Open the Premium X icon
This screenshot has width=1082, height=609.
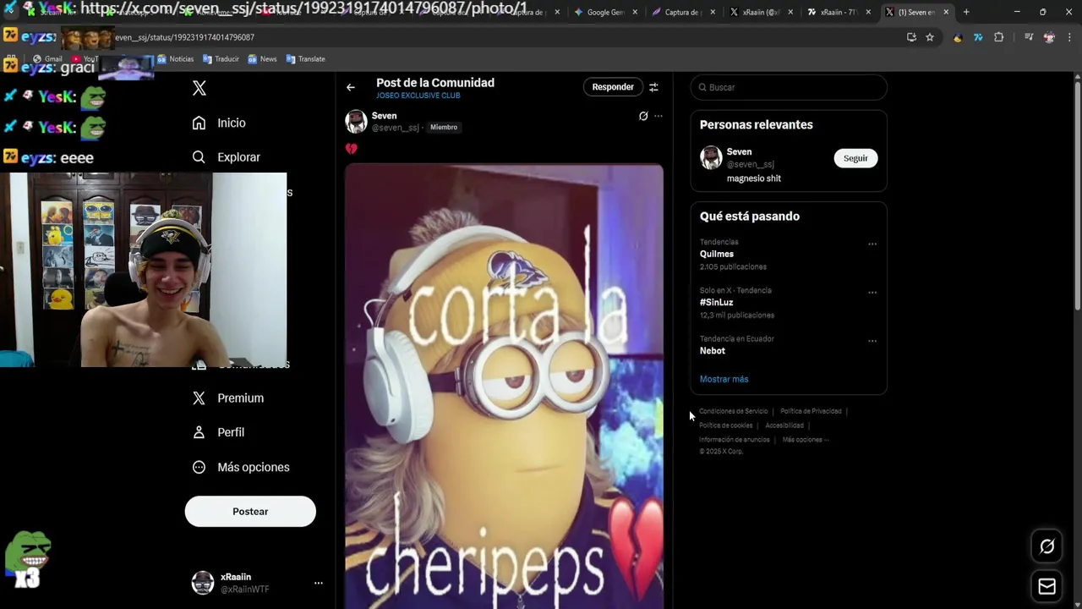199,398
